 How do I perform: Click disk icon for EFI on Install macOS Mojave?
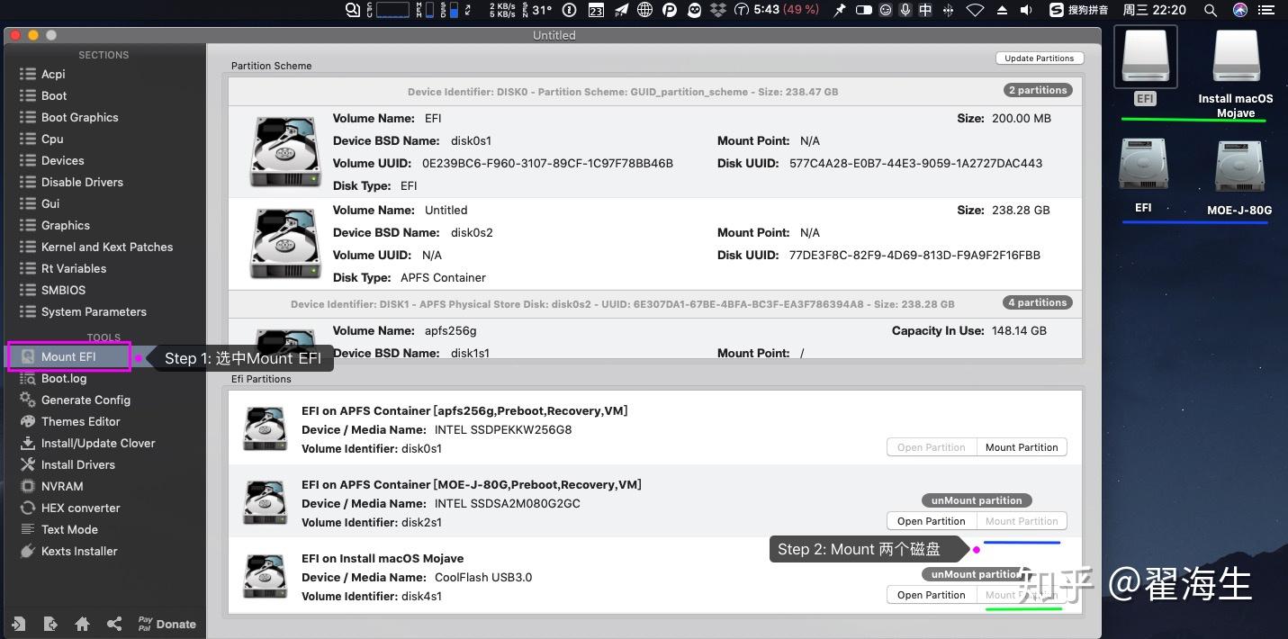265,576
